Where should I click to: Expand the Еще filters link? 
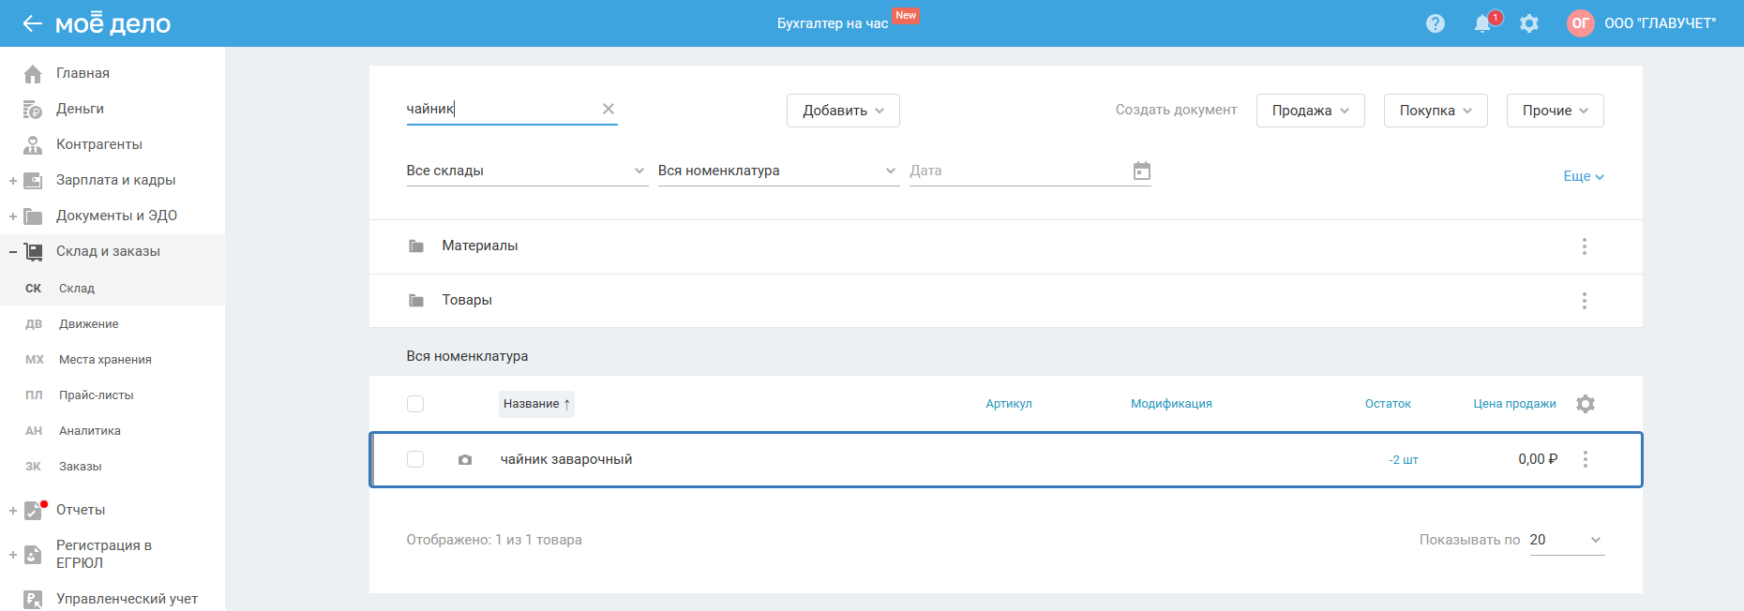click(x=1584, y=176)
